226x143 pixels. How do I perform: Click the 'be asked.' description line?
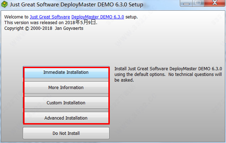tap(124, 80)
